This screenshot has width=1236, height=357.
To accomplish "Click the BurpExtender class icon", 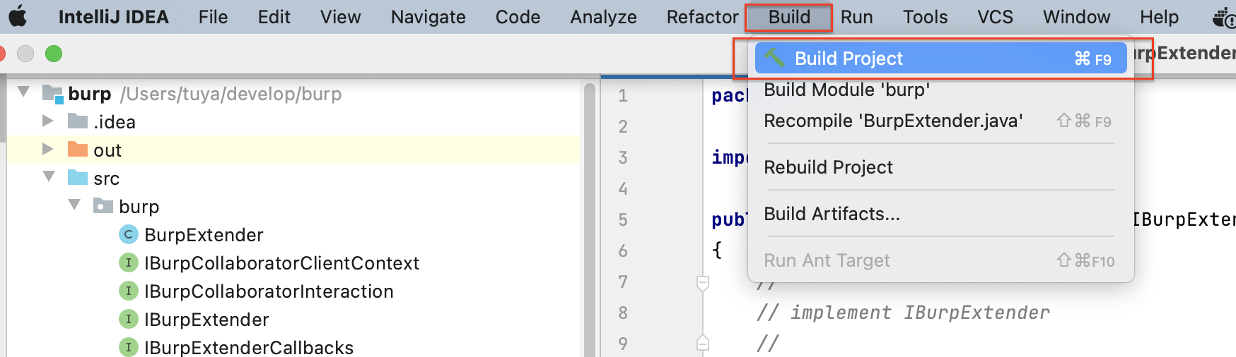I will click(x=128, y=234).
